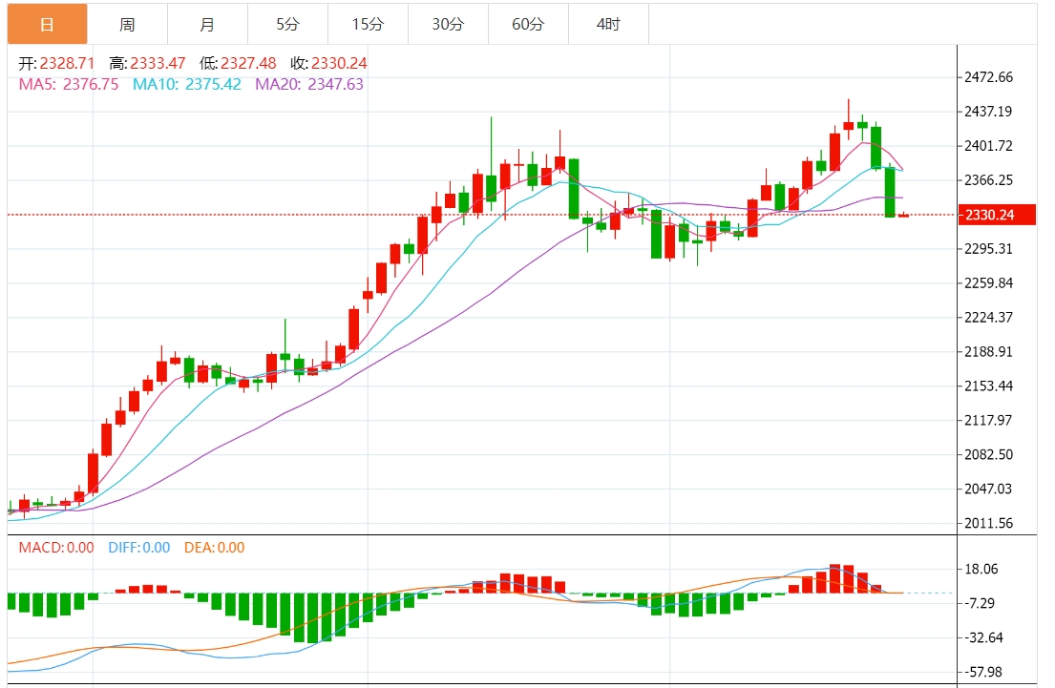Screen dimensions: 1055x688
Task: Click the -57.98 MACD axis label
Action: 983,672
